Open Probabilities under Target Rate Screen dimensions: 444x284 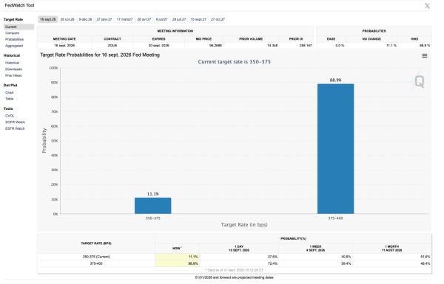(x=15, y=40)
